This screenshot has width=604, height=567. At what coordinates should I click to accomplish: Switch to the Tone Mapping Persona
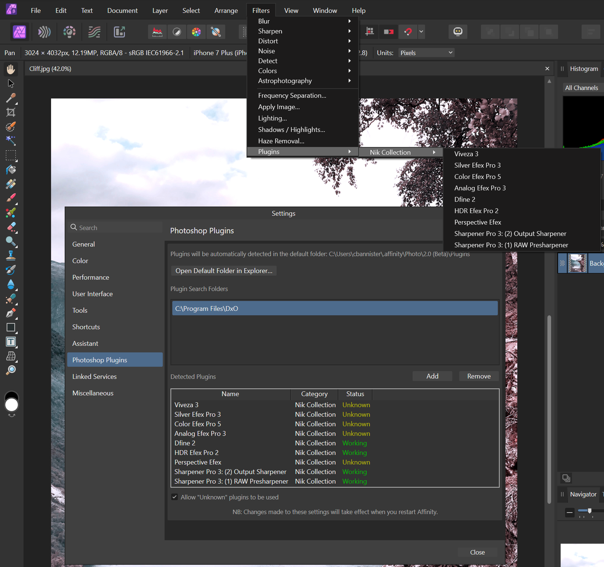pos(94,32)
